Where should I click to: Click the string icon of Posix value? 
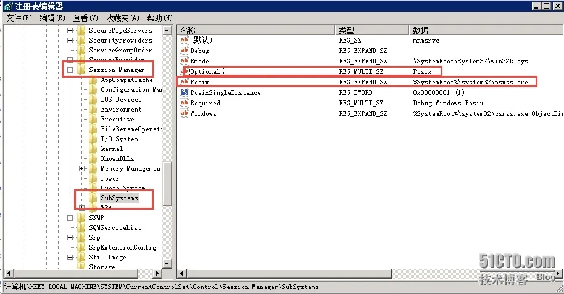[x=184, y=81]
